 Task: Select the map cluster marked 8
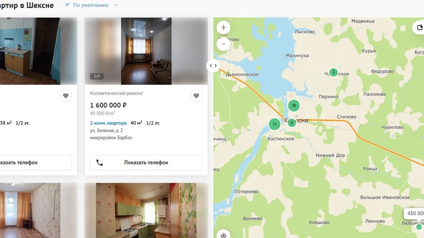[291, 123]
